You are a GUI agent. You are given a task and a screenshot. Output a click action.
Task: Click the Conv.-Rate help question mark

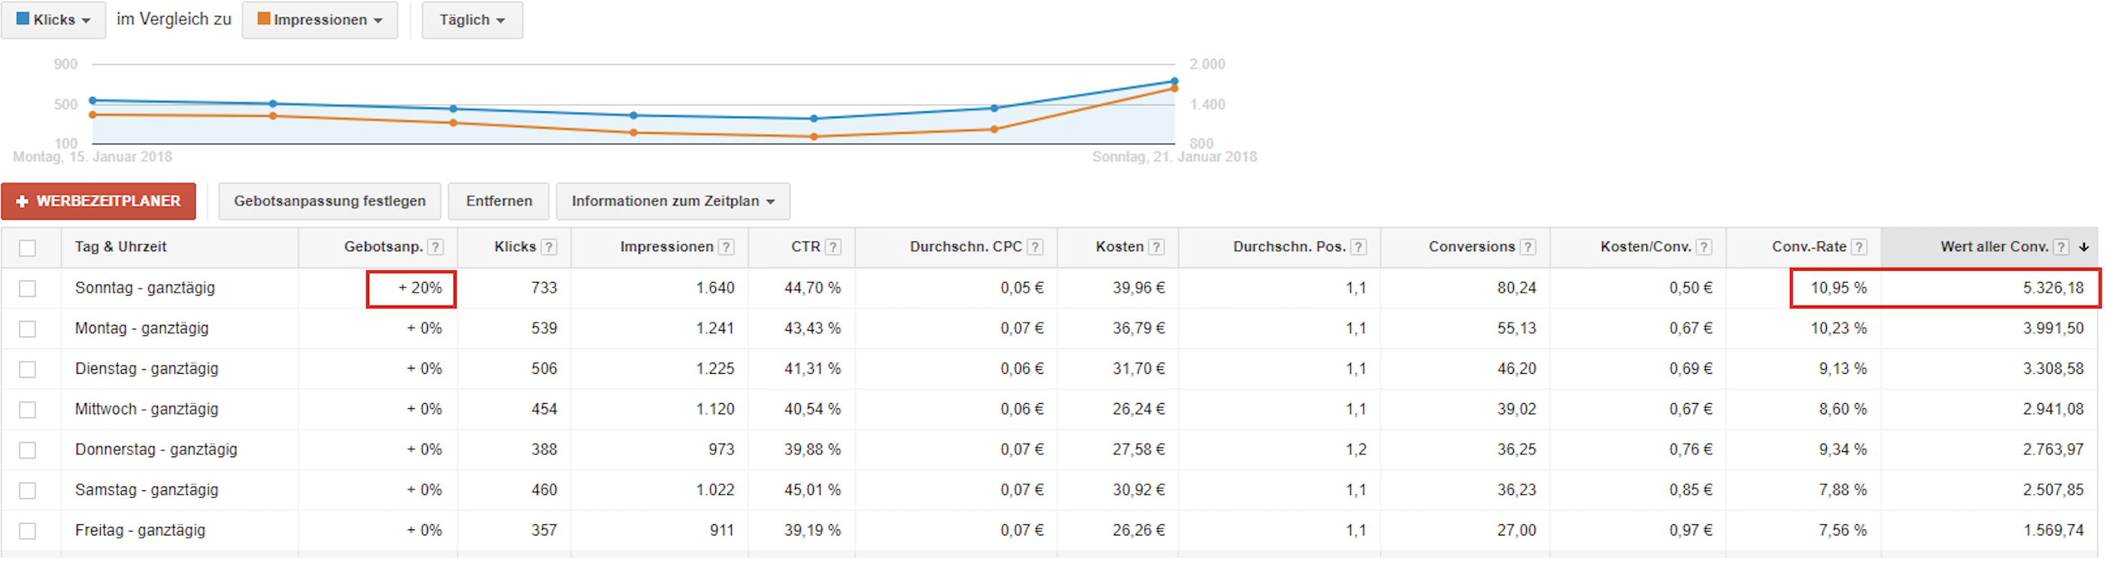1859,248
